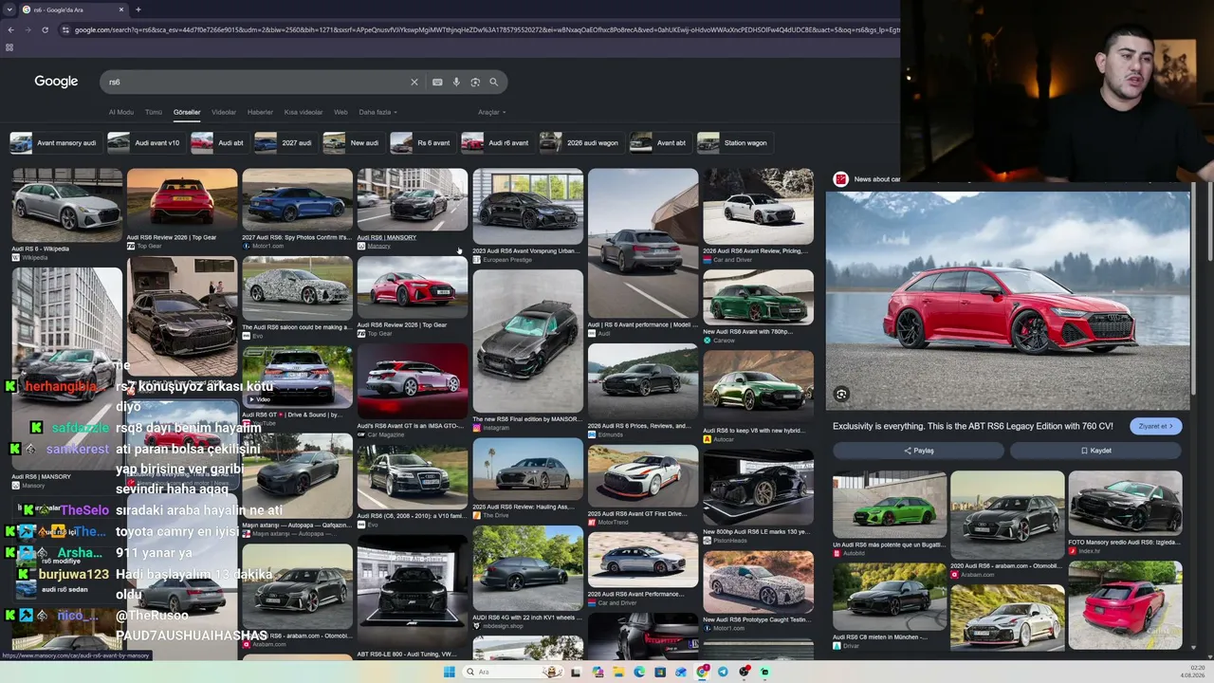The height and width of the screenshot is (683, 1214).
Task: Search inside the preview image with Lens
Action: pyautogui.click(x=841, y=394)
